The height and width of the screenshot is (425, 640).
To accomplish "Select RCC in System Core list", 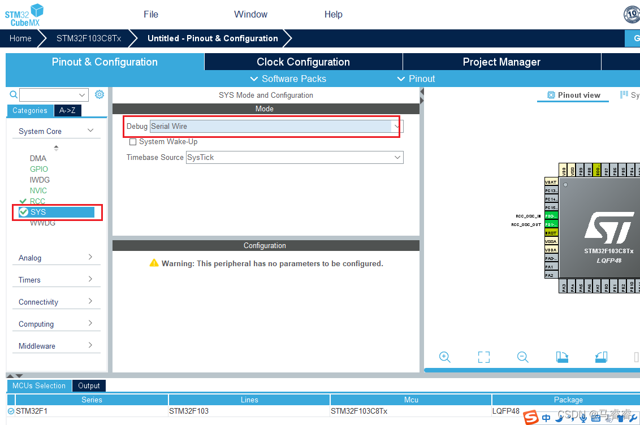I will pos(37,201).
